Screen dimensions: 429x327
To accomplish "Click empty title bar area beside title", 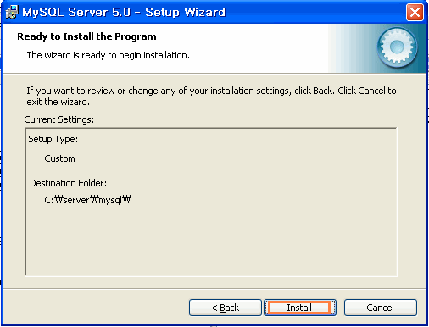I will click(314, 13).
